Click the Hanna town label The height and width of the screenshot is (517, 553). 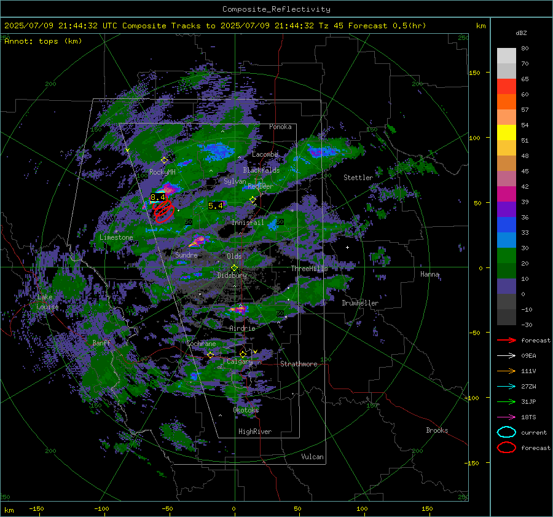click(429, 274)
